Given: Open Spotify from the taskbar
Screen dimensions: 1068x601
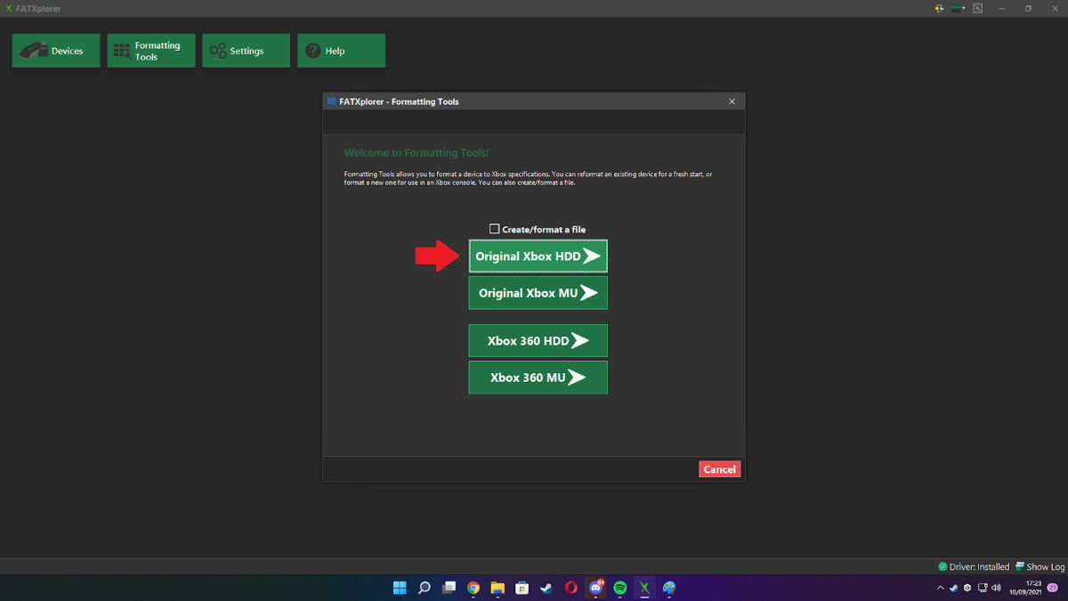Looking at the screenshot, I should tap(620, 588).
